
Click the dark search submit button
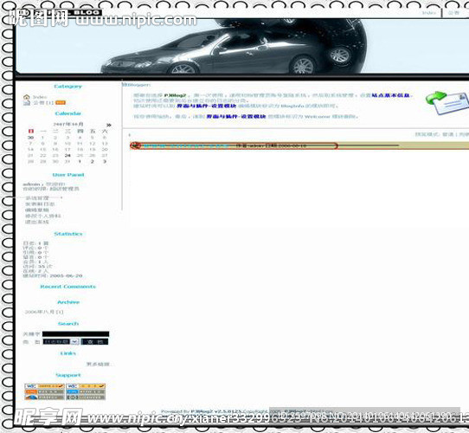[94, 342]
